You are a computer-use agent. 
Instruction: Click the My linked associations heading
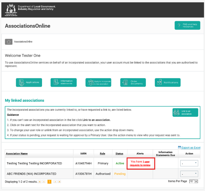[x=25, y=100]
